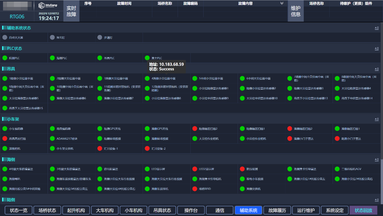The height and width of the screenshot is (216, 383).
Task: Click the green dot for LED显示屏
Action: (147, 169)
